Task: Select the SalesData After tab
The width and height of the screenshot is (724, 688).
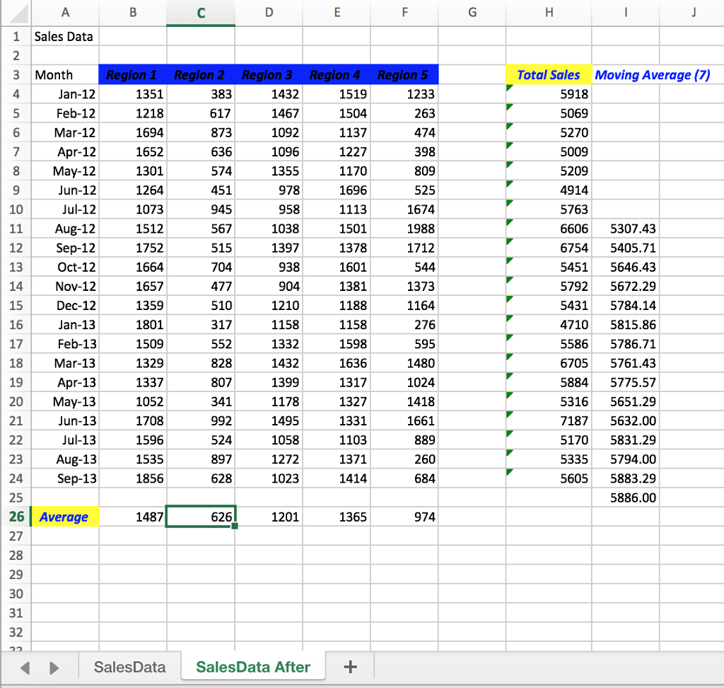Action: (x=252, y=666)
